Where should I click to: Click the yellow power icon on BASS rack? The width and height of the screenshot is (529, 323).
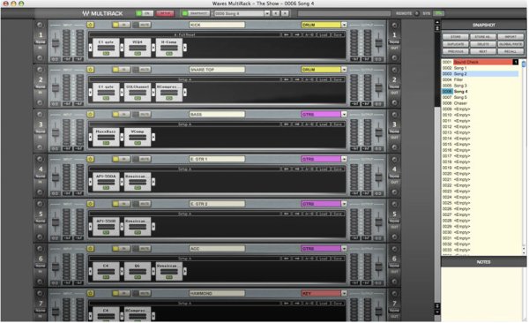90,114
